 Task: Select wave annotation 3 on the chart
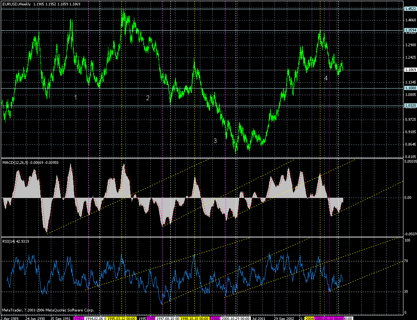(215, 140)
